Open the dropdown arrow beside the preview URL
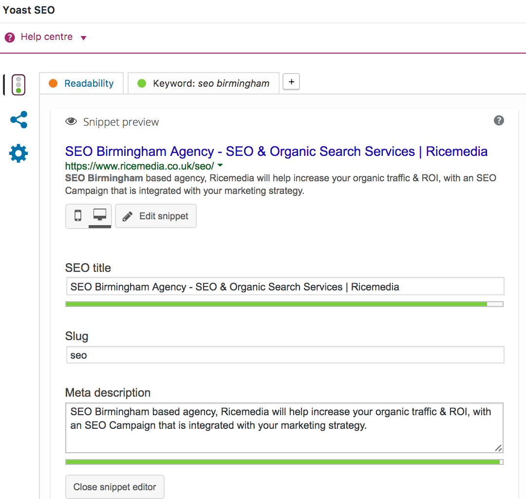 pos(220,165)
